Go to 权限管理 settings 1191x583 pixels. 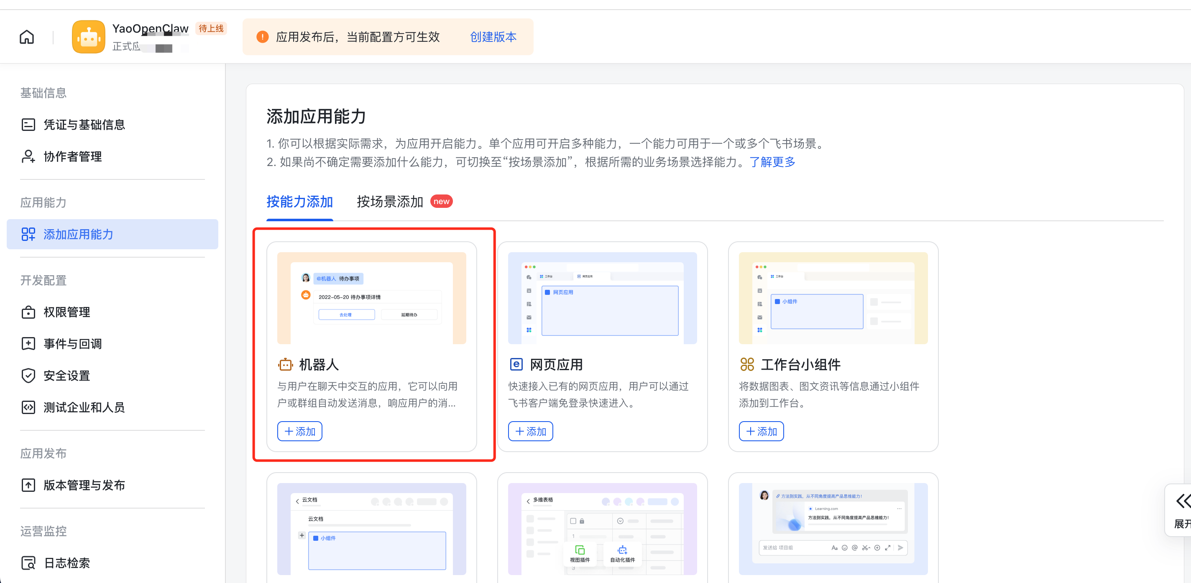[x=66, y=312]
